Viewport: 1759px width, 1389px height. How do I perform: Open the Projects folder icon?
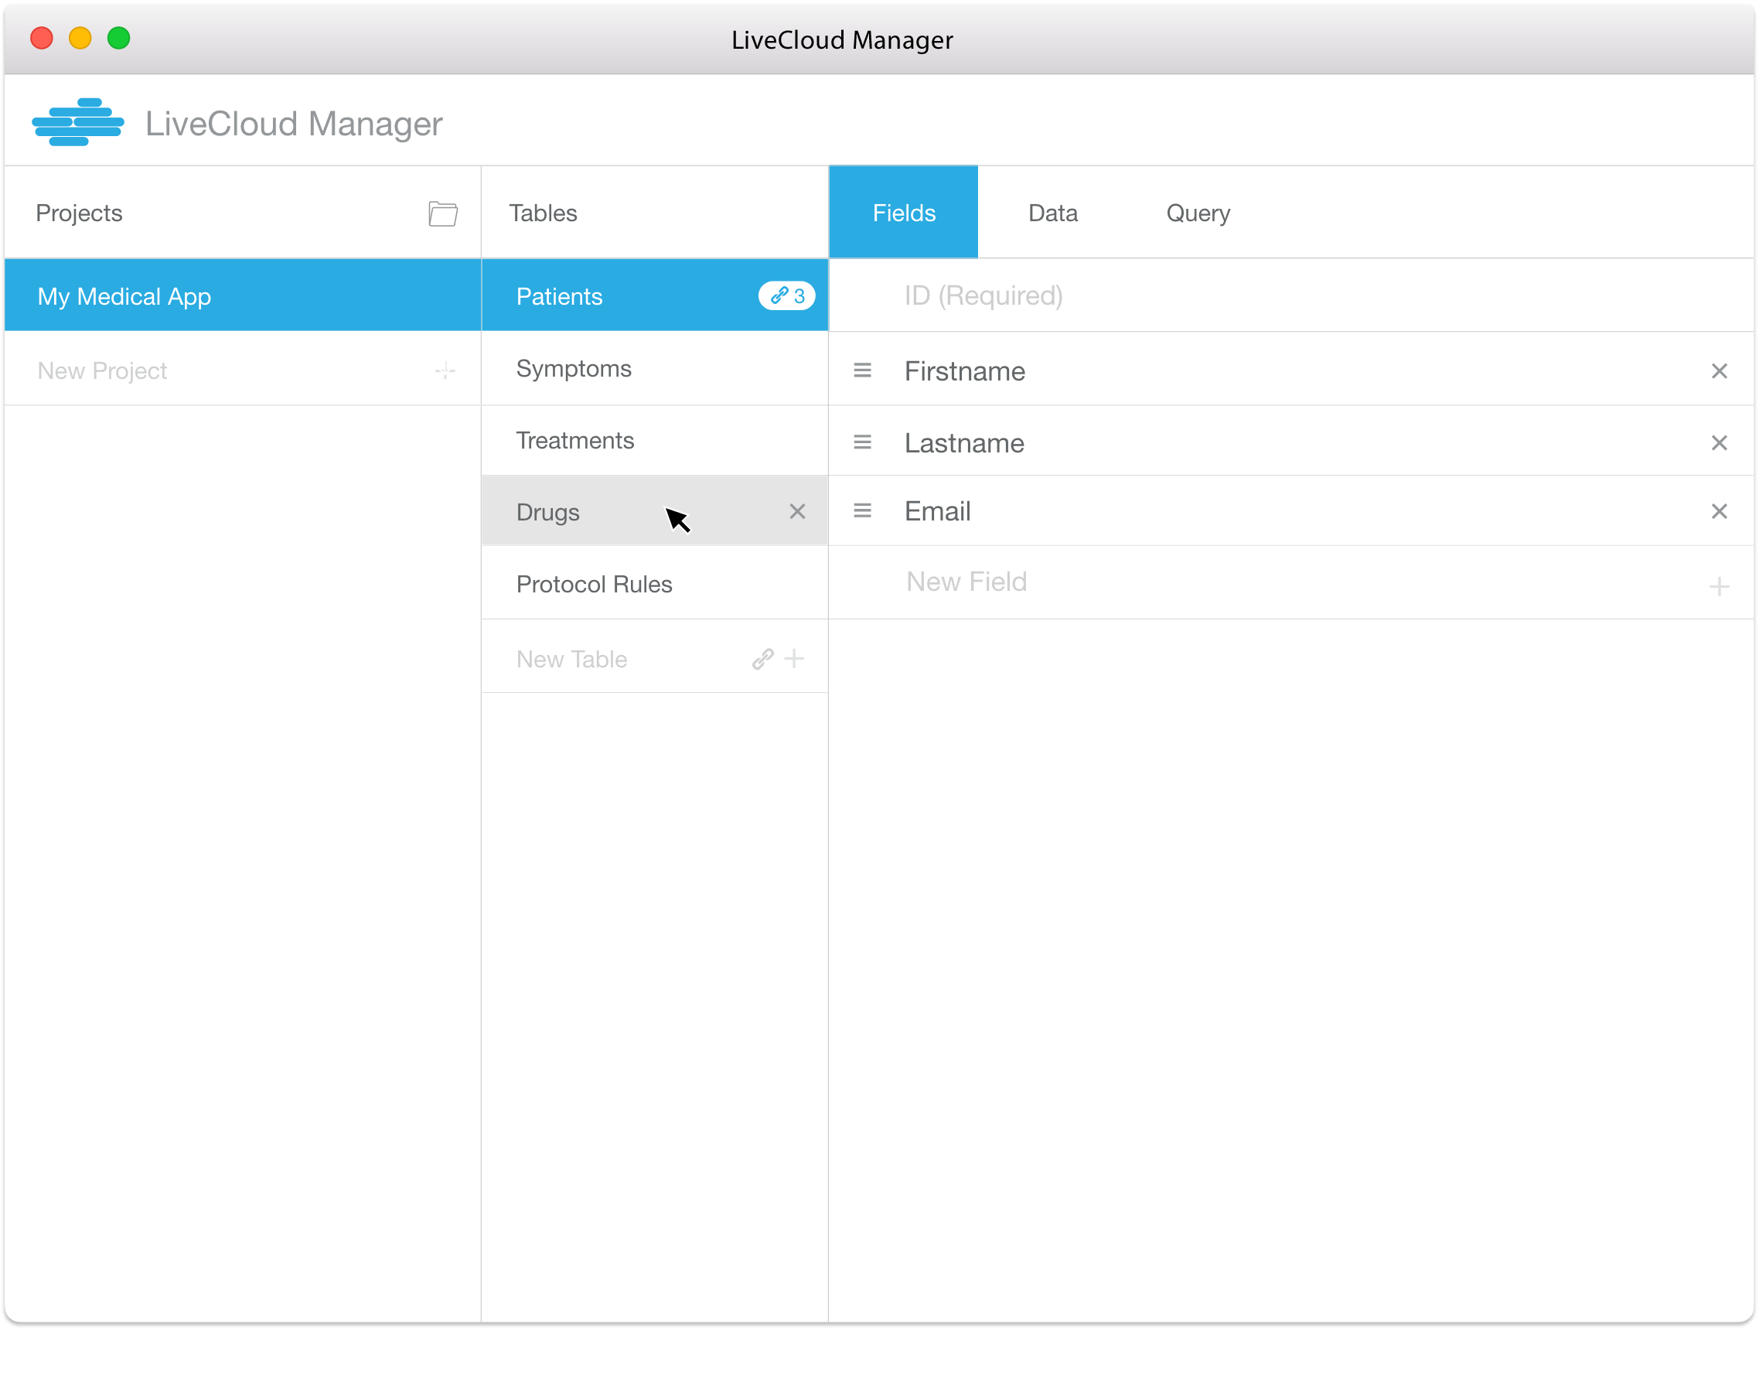[x=442, y=213]
